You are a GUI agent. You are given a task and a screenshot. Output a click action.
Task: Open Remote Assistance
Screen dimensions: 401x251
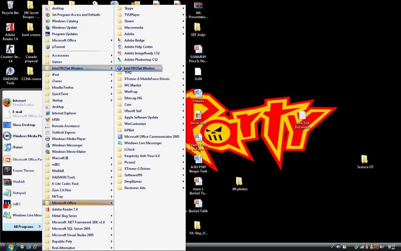(78, 126)
